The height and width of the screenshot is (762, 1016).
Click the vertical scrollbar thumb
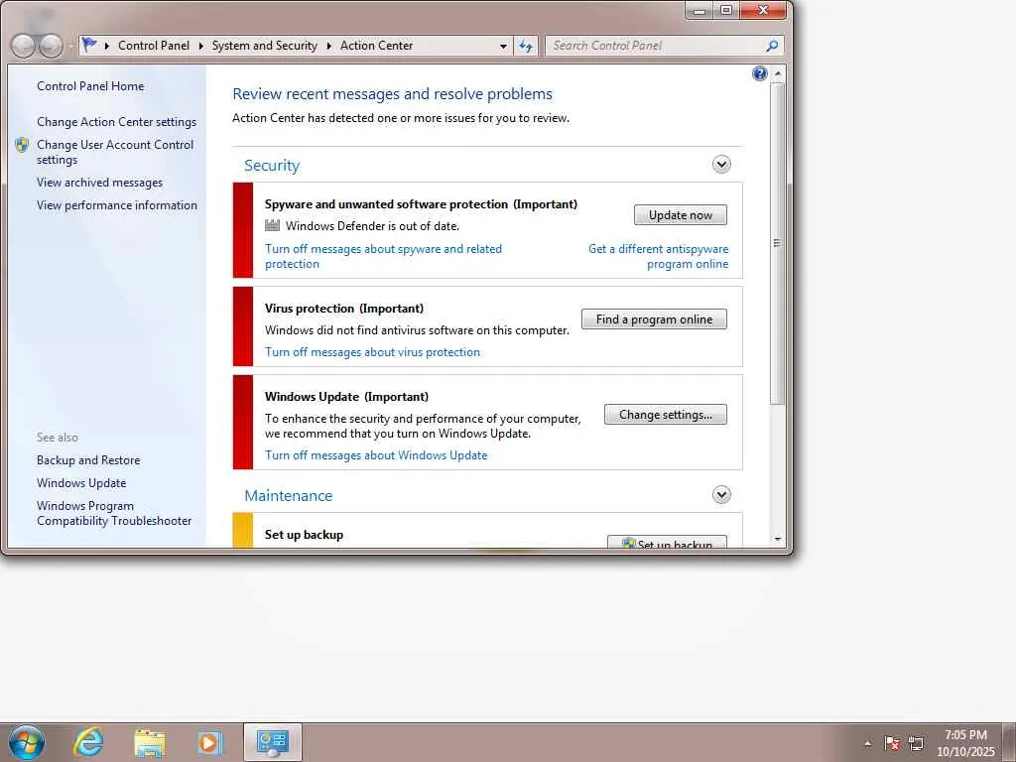click(x=777, y=244)
